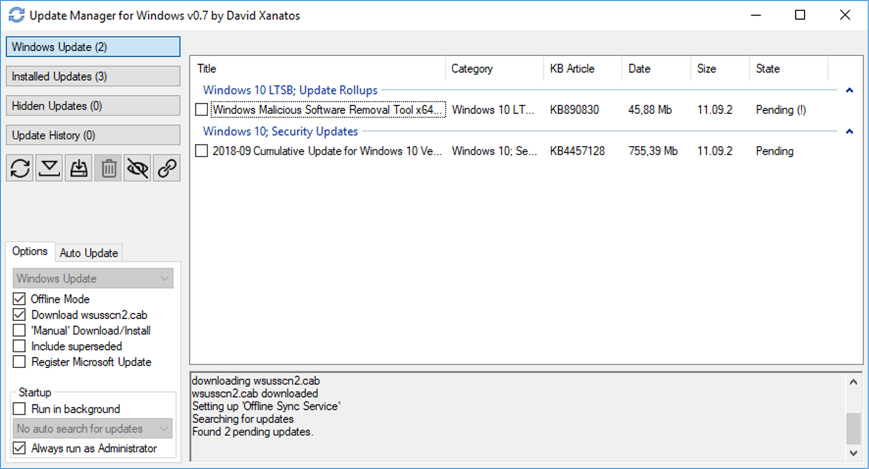Click the refresh search for updates icon

click(x=20, y=168)
